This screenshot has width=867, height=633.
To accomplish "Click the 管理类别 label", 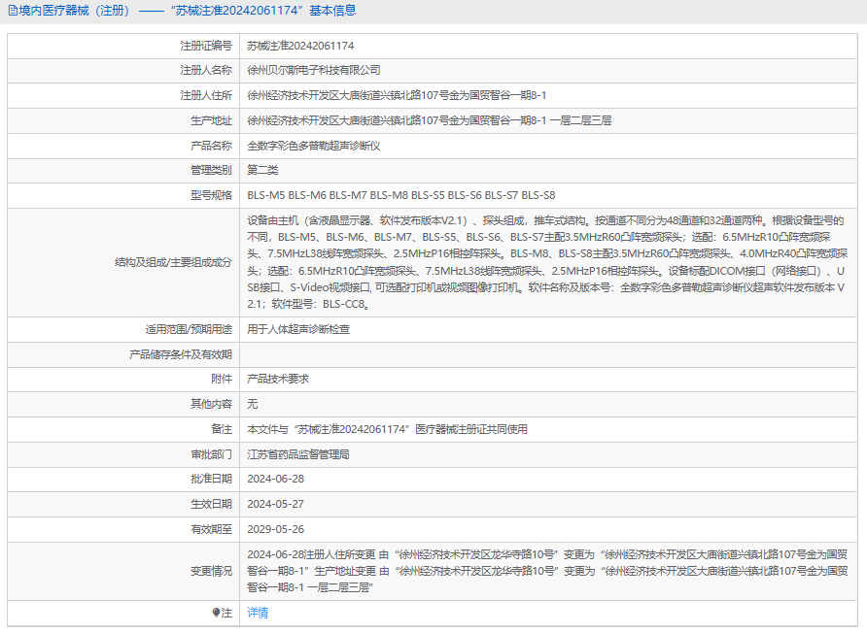I will [x=211, y=170].
